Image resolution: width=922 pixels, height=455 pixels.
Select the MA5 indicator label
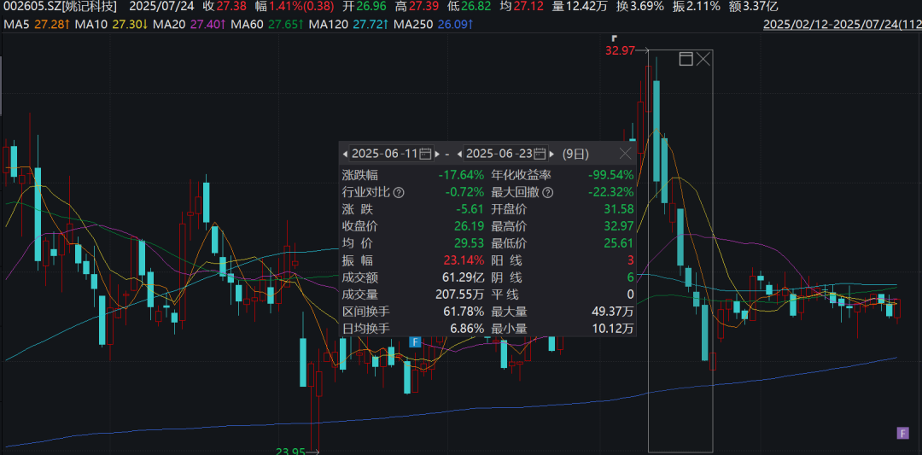(x=17, y=25)
